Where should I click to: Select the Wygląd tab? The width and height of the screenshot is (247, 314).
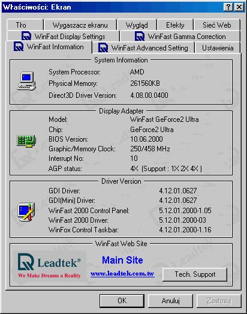(x=137, y=25)
